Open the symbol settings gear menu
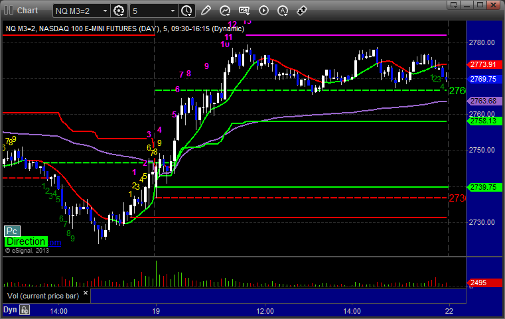 (x=119, y=11)
